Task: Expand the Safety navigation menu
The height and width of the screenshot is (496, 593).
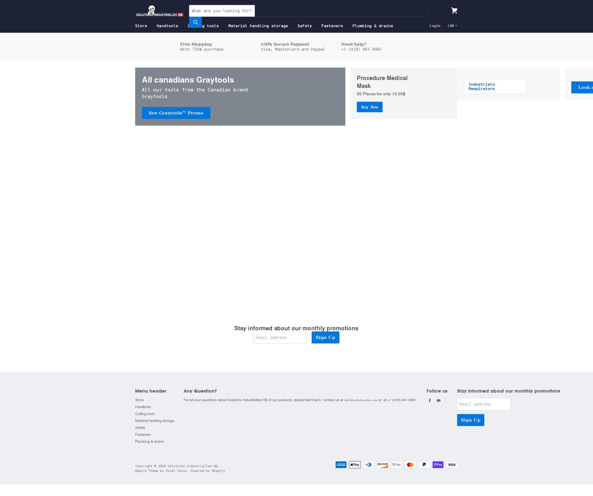Action: [304, 26]
